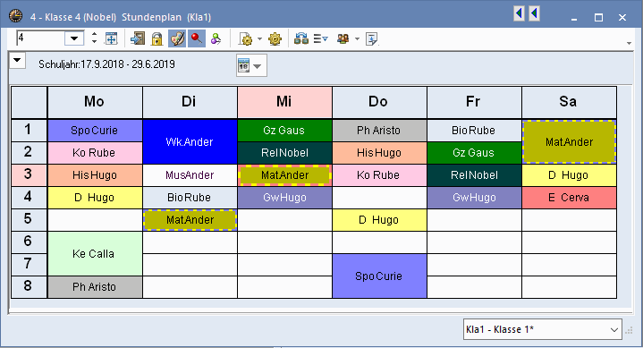Select the Mo day column header
Image resolution: width=643 pixels, height=348 pixels.
95,102
